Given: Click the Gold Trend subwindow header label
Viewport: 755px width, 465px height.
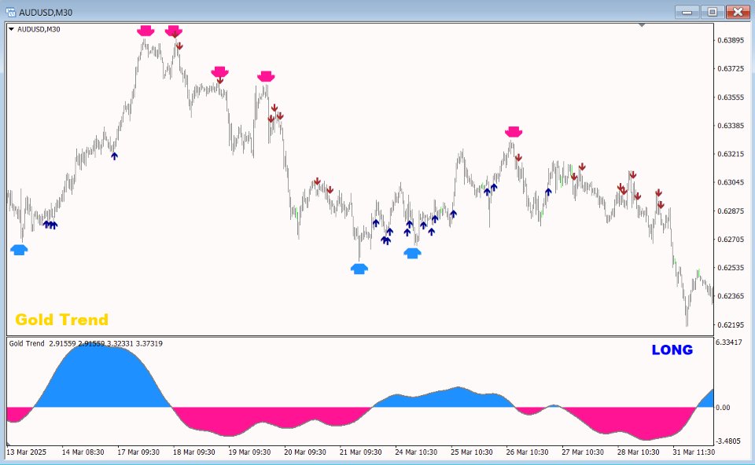Looking at the screenshot, I should tap(21, 344).
